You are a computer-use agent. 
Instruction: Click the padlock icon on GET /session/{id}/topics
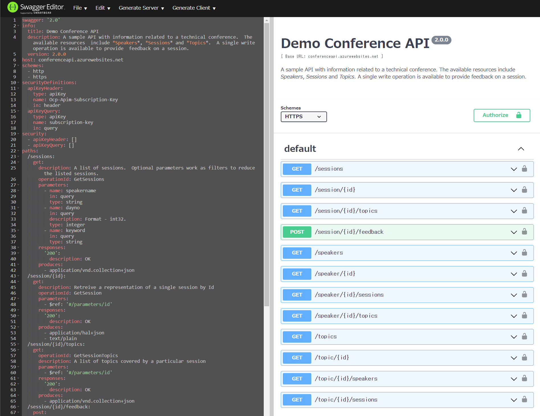coord(524,211)
